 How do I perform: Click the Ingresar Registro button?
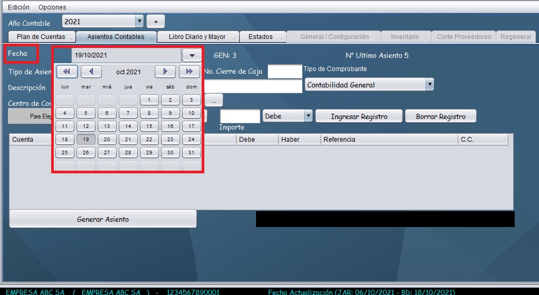pyautogui.click(x=359, y=116)
